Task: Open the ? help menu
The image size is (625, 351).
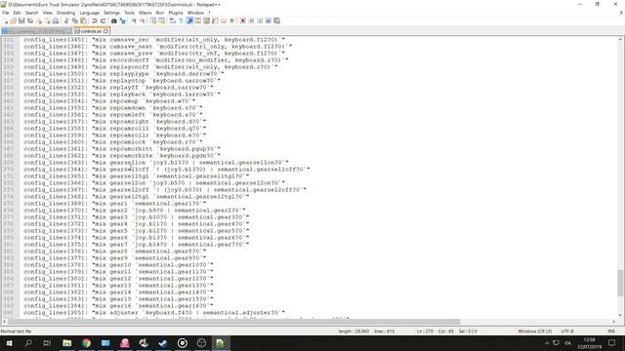Action: point(209,13)
